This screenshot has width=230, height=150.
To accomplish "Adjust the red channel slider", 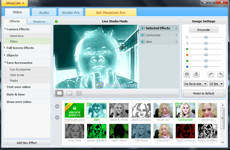I will click(x=206, y=55).
